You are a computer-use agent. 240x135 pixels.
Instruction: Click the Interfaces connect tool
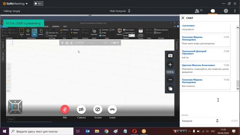75,30
